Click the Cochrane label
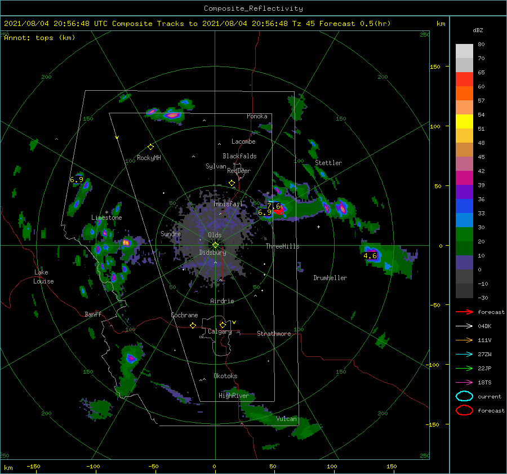Viewport: 507px width, 474px height. pos(184,315)
